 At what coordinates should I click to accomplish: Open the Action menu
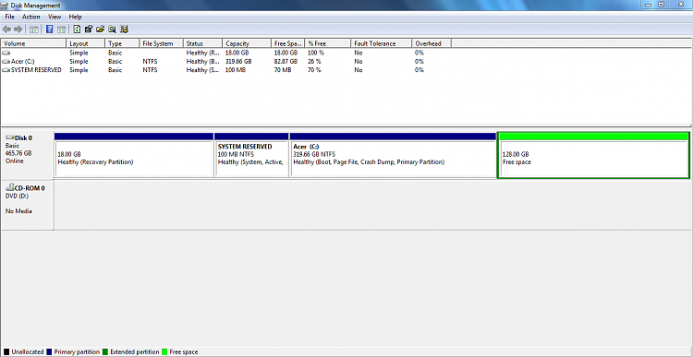[30, 17]
